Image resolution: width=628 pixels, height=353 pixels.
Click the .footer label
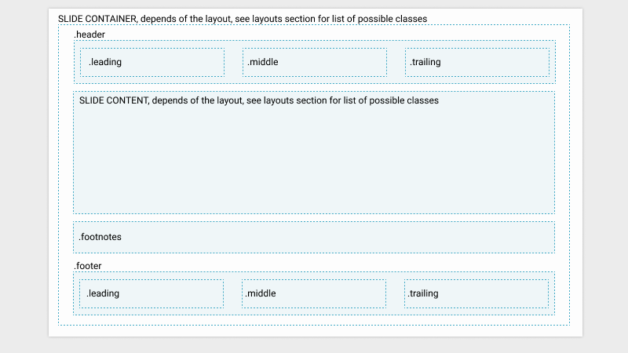coord(88,266)
